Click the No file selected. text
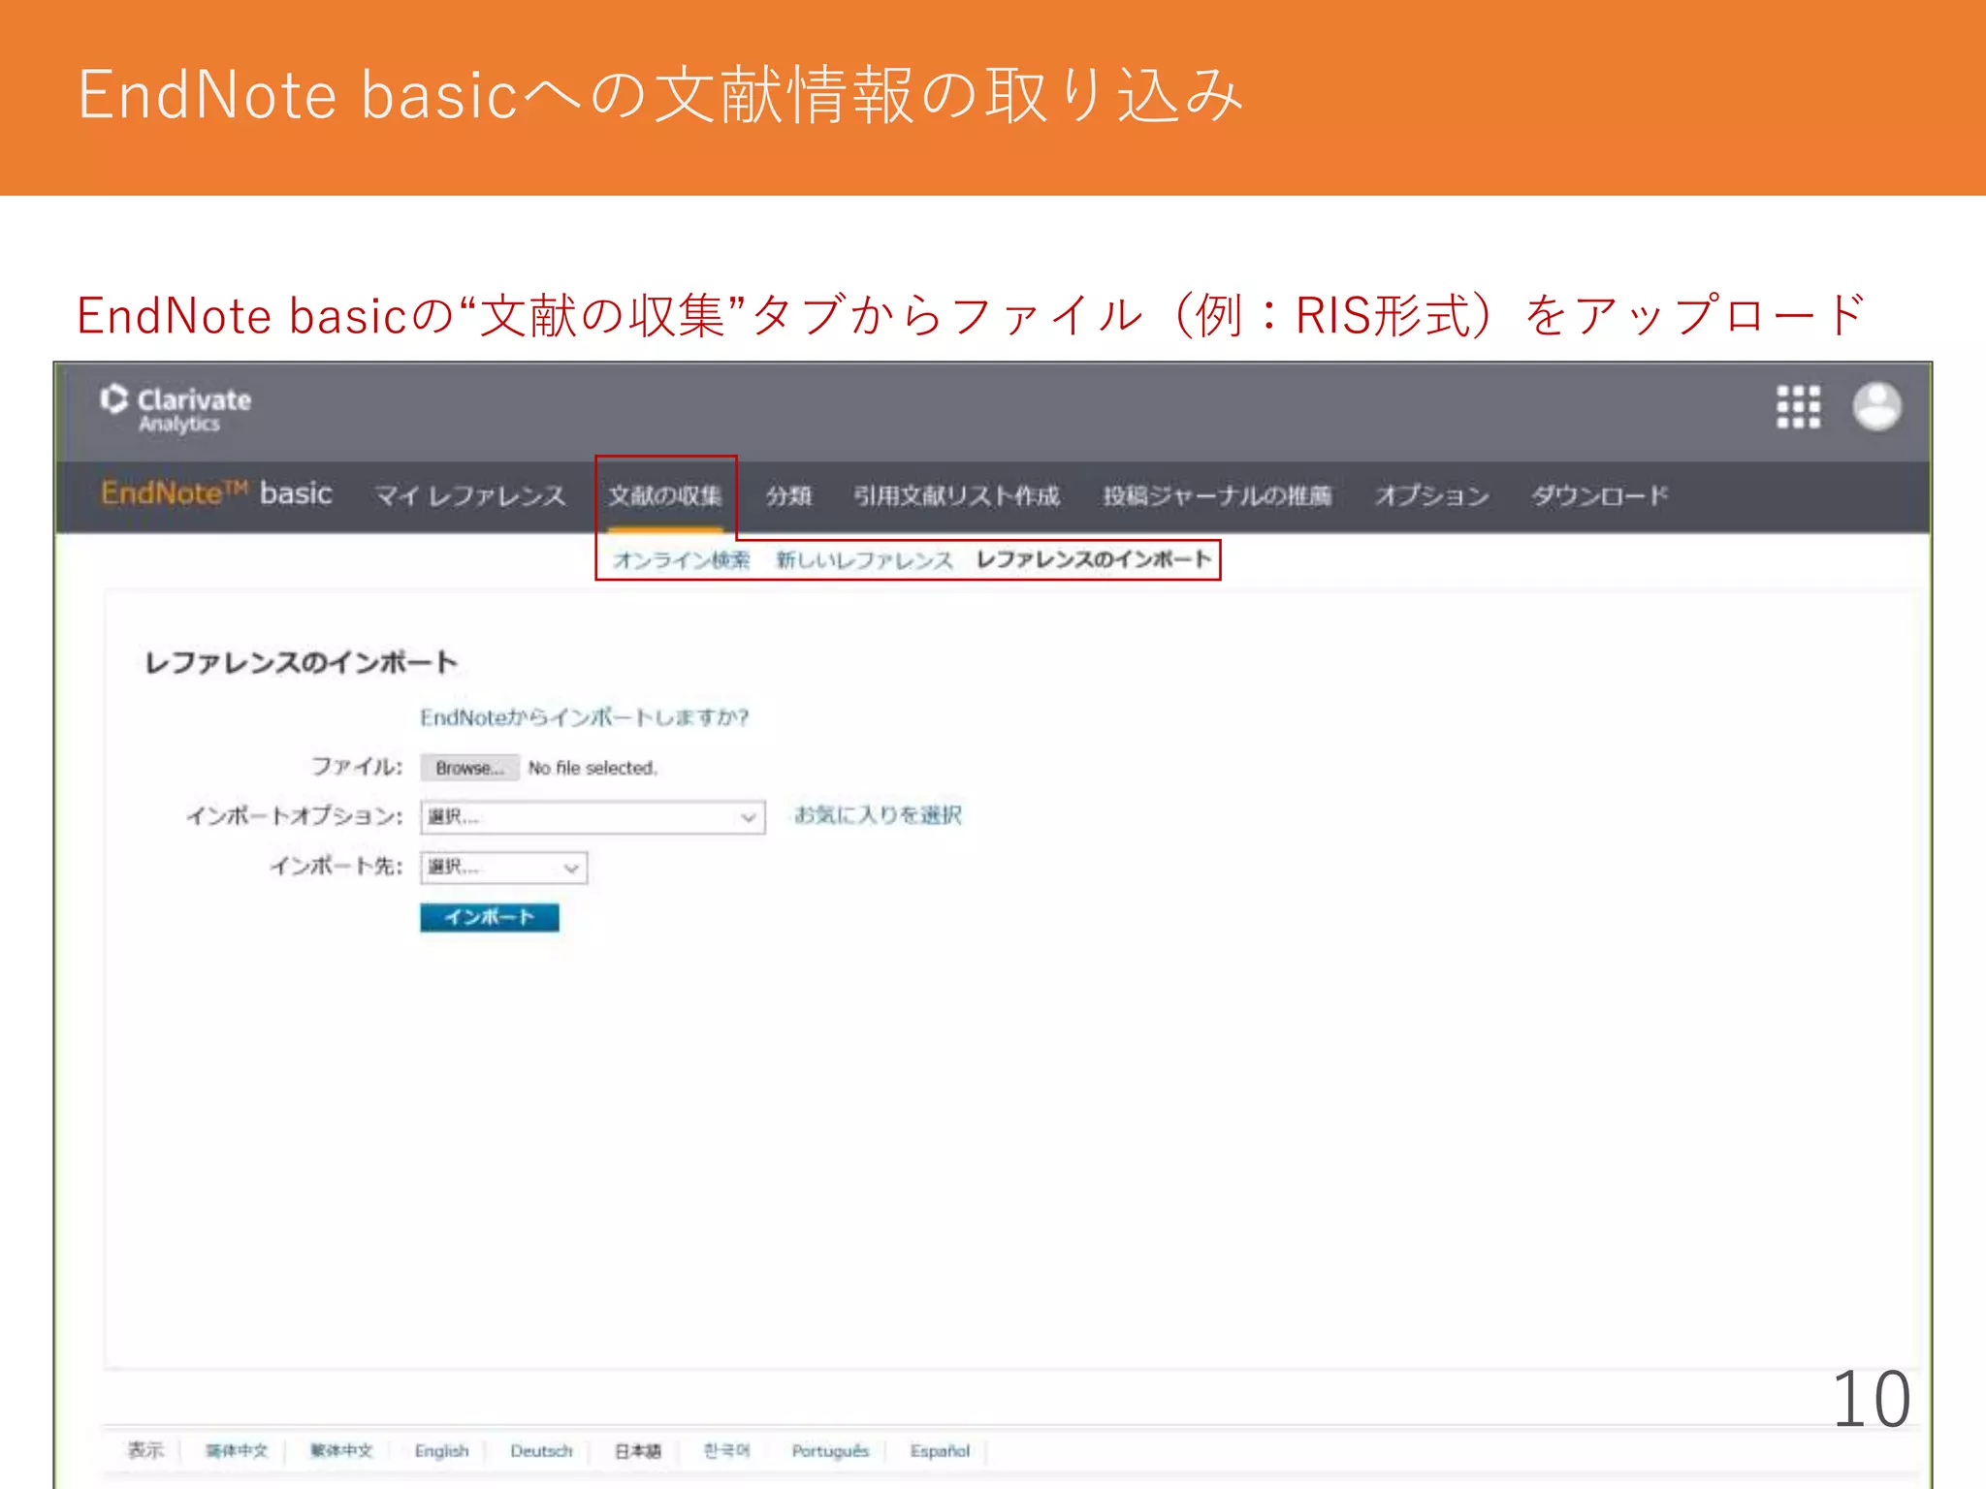The height and width of the screenshot is (1489, 1986). [593, 768]
